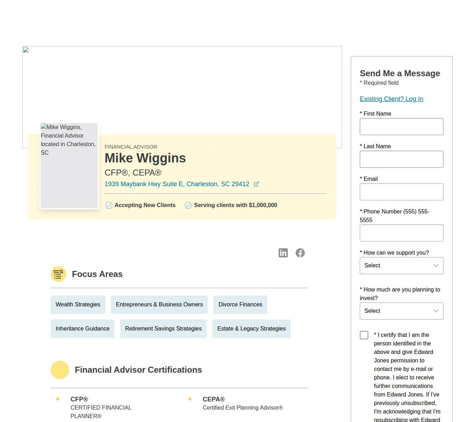Click the Certified Exit Planning Advisor® text
475x422 pixels.
243,408
